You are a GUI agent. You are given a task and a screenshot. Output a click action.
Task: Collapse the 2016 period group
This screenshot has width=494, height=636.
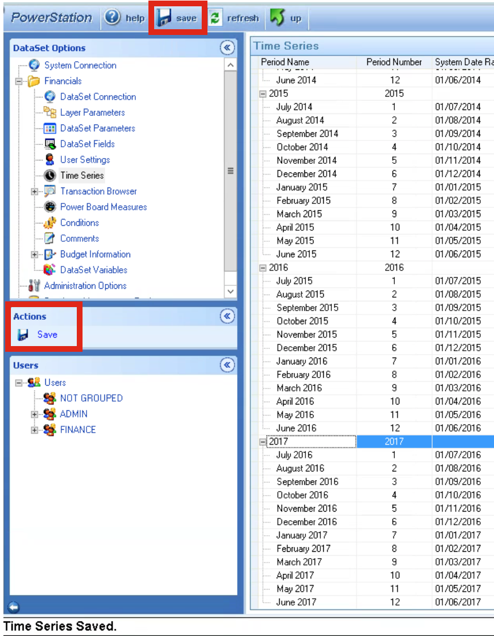(263, 268)
